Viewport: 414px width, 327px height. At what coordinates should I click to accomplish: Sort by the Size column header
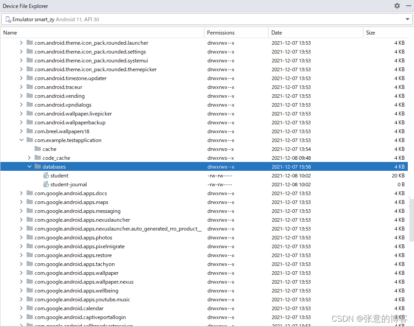(x=370, y=33)
